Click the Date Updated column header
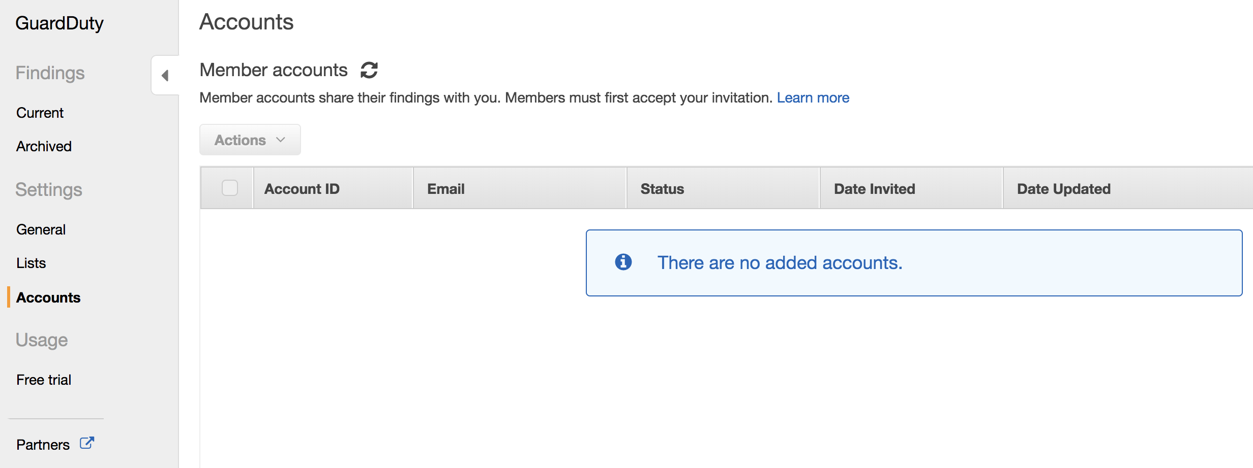 1063,189
